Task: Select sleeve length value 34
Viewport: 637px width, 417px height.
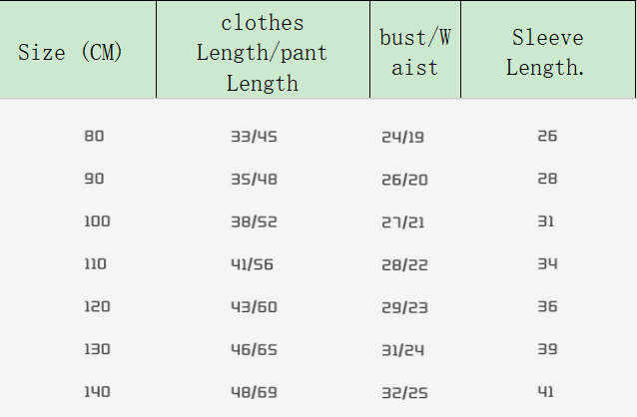Action: coord(547,264)
